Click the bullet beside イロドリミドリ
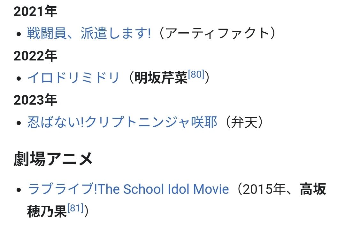This screenshot has height=230, width=345. pyautogui.click(x=19, y=78)
